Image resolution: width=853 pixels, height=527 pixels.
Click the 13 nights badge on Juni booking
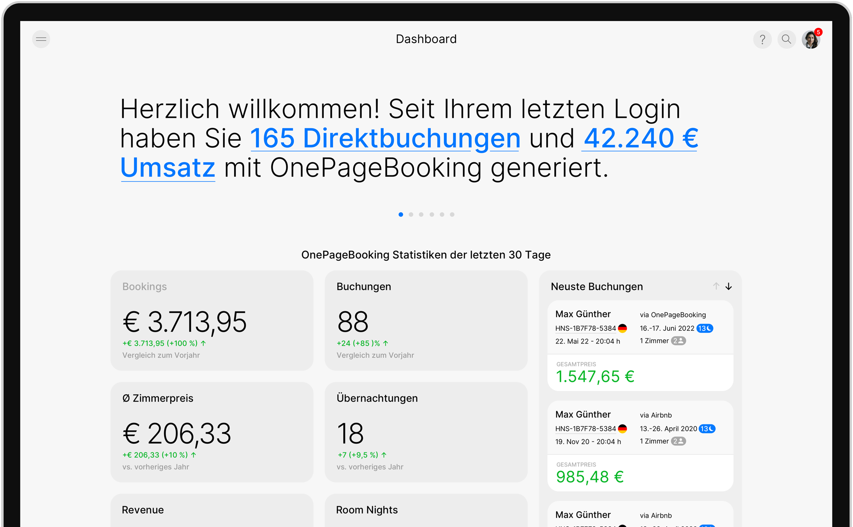pyautogui.click(x=705, y=328)
